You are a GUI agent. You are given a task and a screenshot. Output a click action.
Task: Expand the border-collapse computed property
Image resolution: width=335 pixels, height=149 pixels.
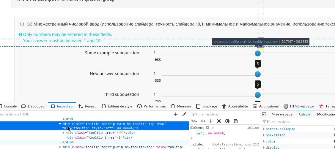point(264,129)
